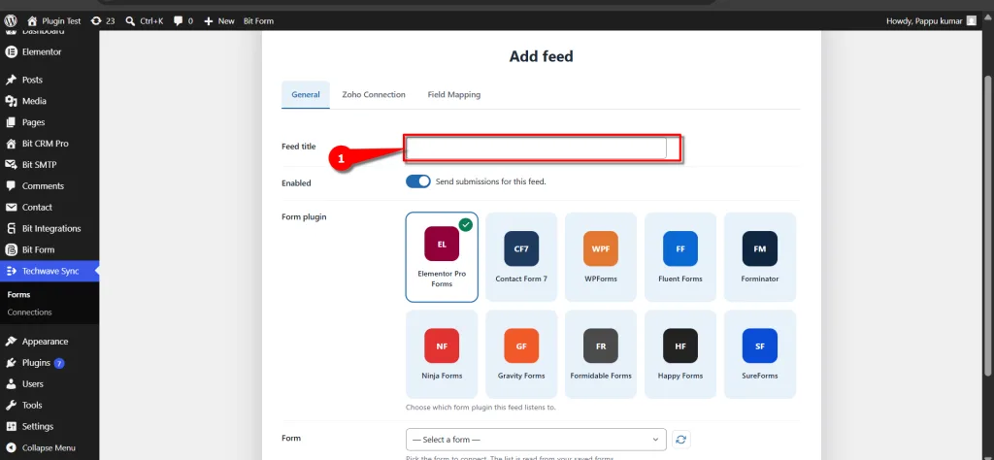Open the Plugin Test site home link

(54, 21)
